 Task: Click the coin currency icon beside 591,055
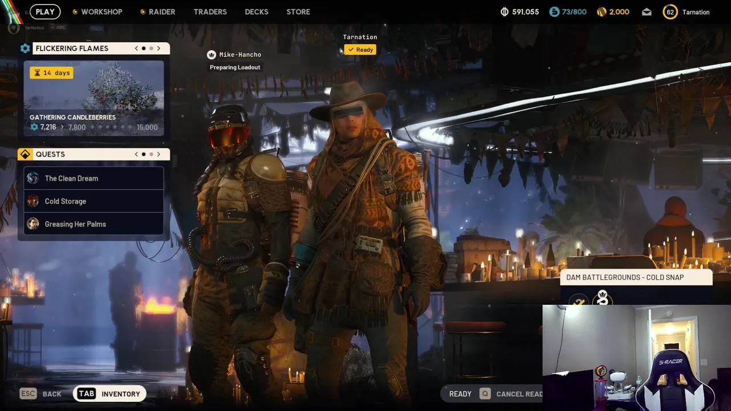pyautogui.click(x=504, y=11)
